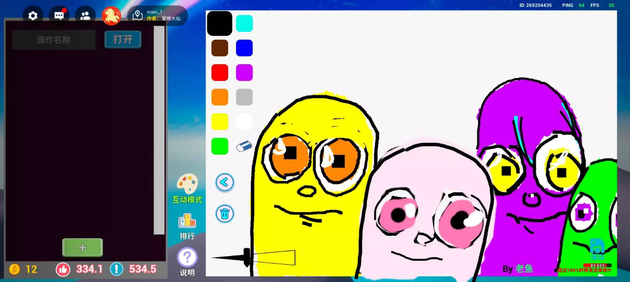The width and height of the screenshot is (630, 282).
Task: Click the FPS value "30"
Action: tap(611, 5)
